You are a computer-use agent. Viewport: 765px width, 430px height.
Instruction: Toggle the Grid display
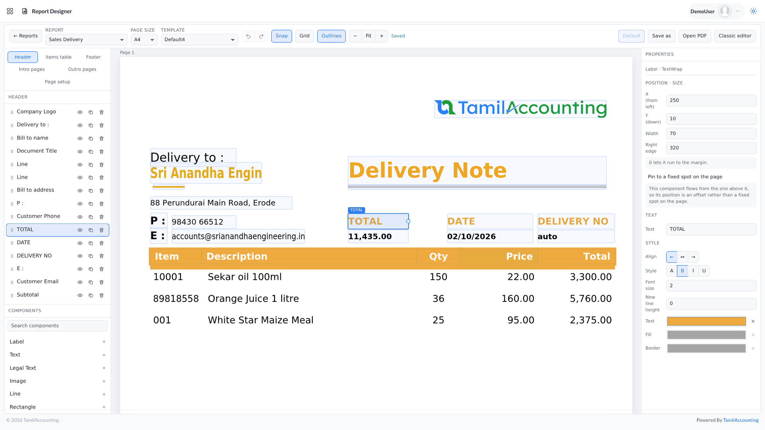coord(305,36)
